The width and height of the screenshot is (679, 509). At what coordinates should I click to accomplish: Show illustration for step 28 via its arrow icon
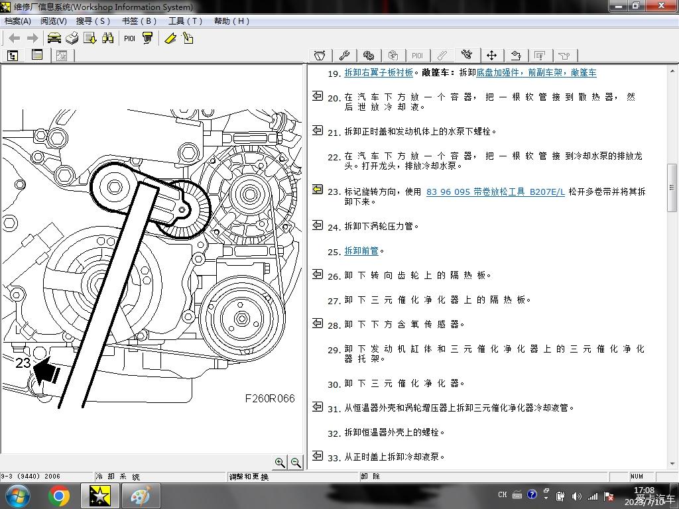(318, 323)
